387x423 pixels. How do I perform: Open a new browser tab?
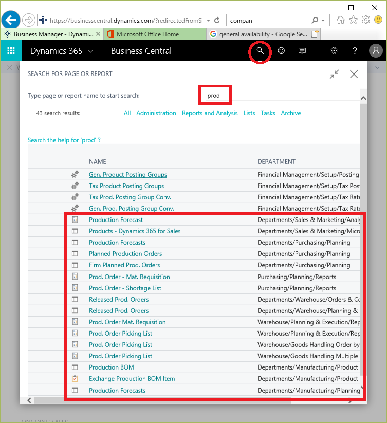pos(315,34)
